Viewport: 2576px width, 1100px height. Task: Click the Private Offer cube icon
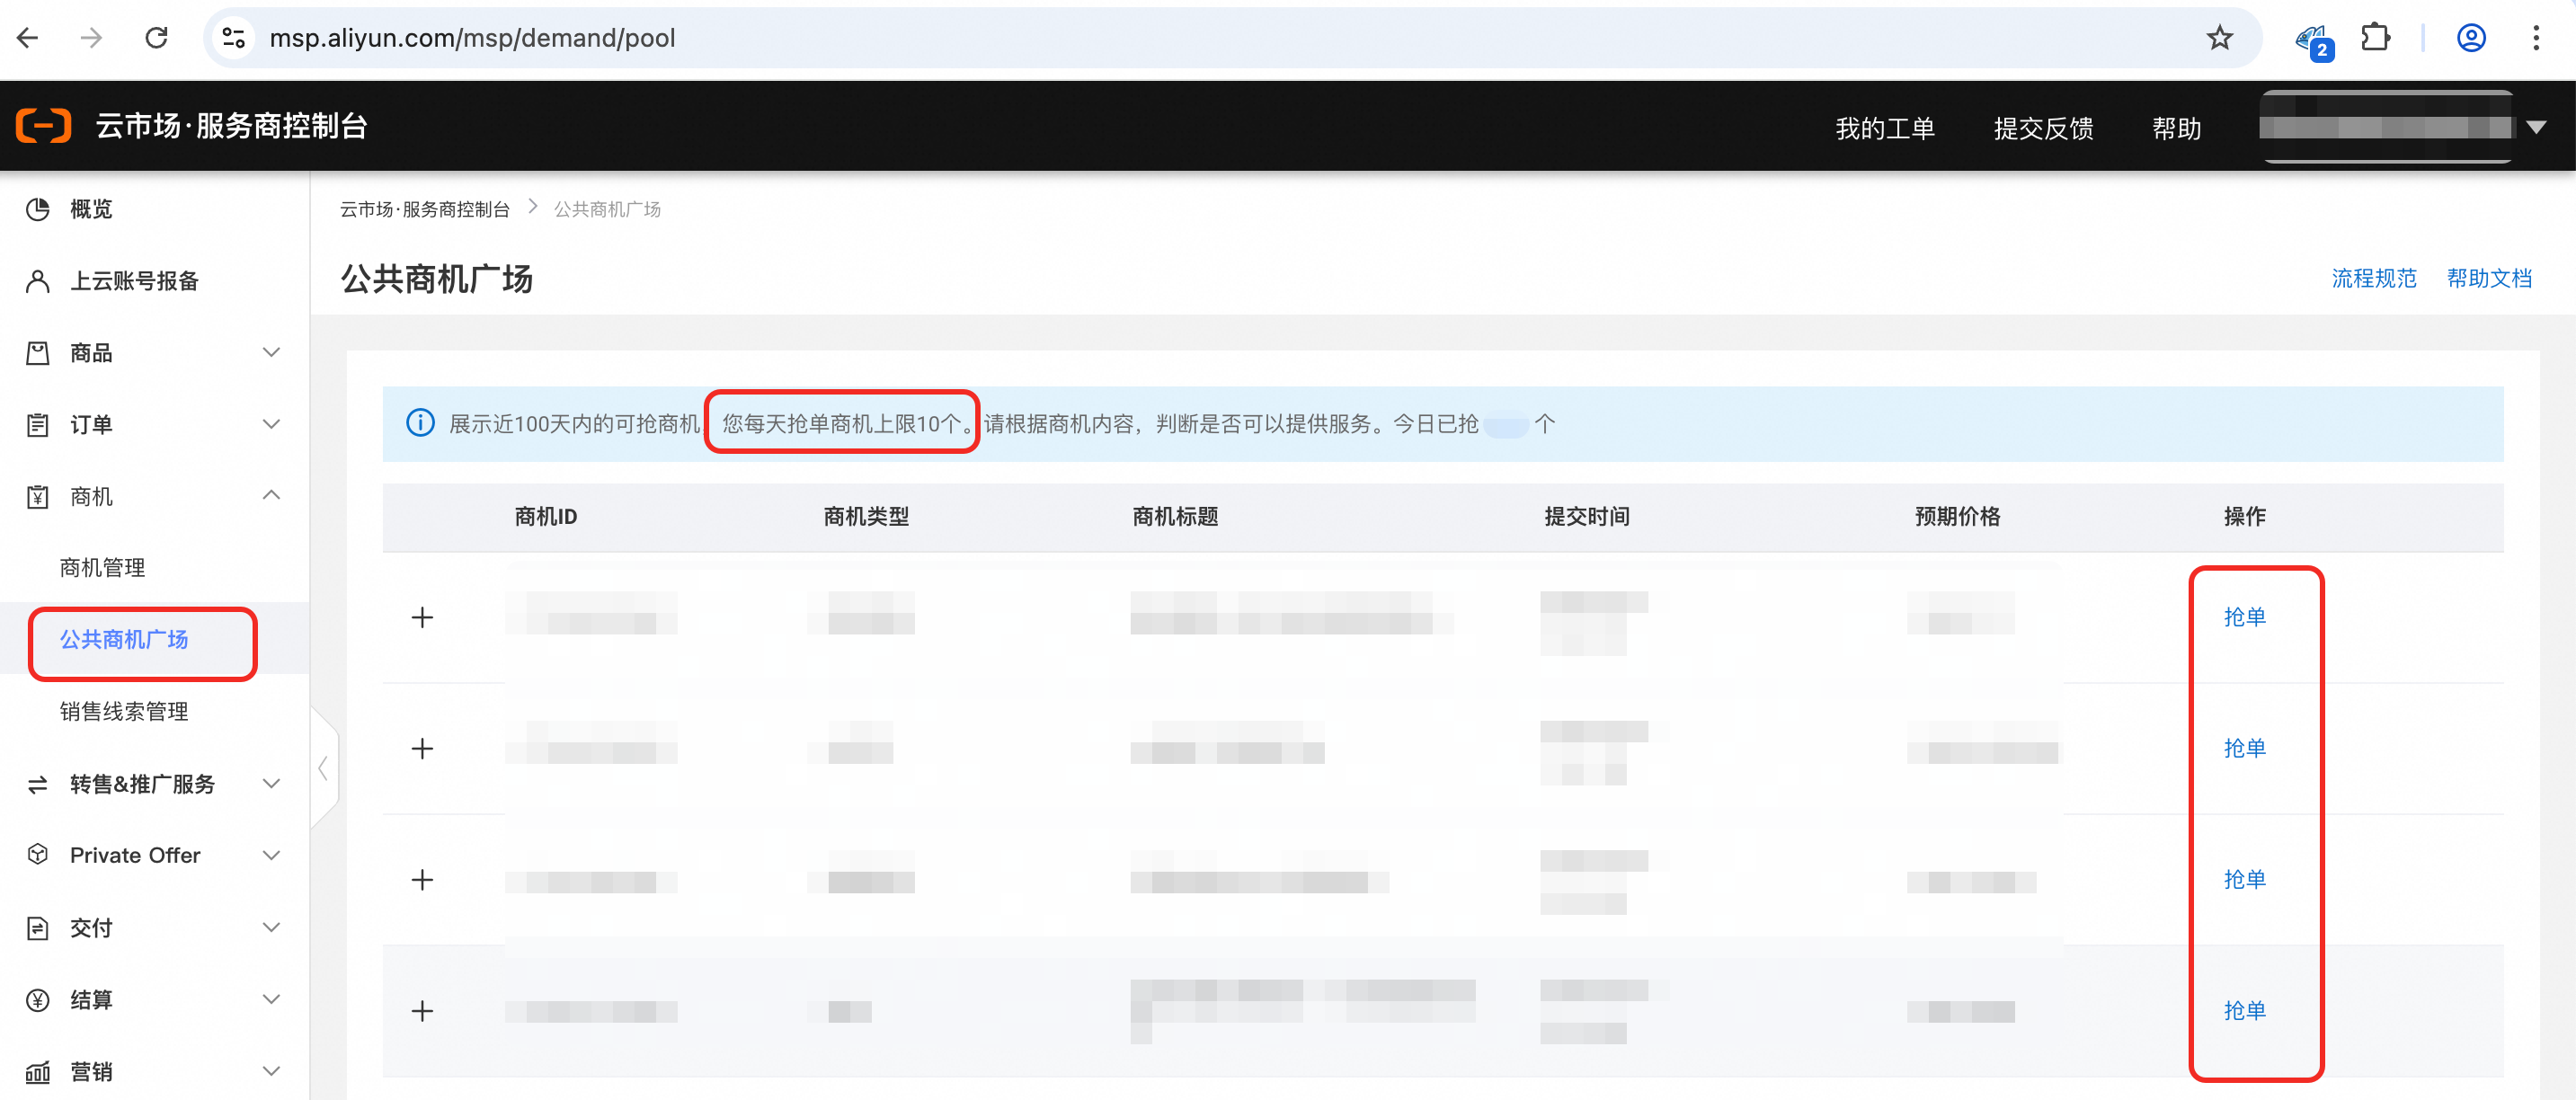point(38,854)
